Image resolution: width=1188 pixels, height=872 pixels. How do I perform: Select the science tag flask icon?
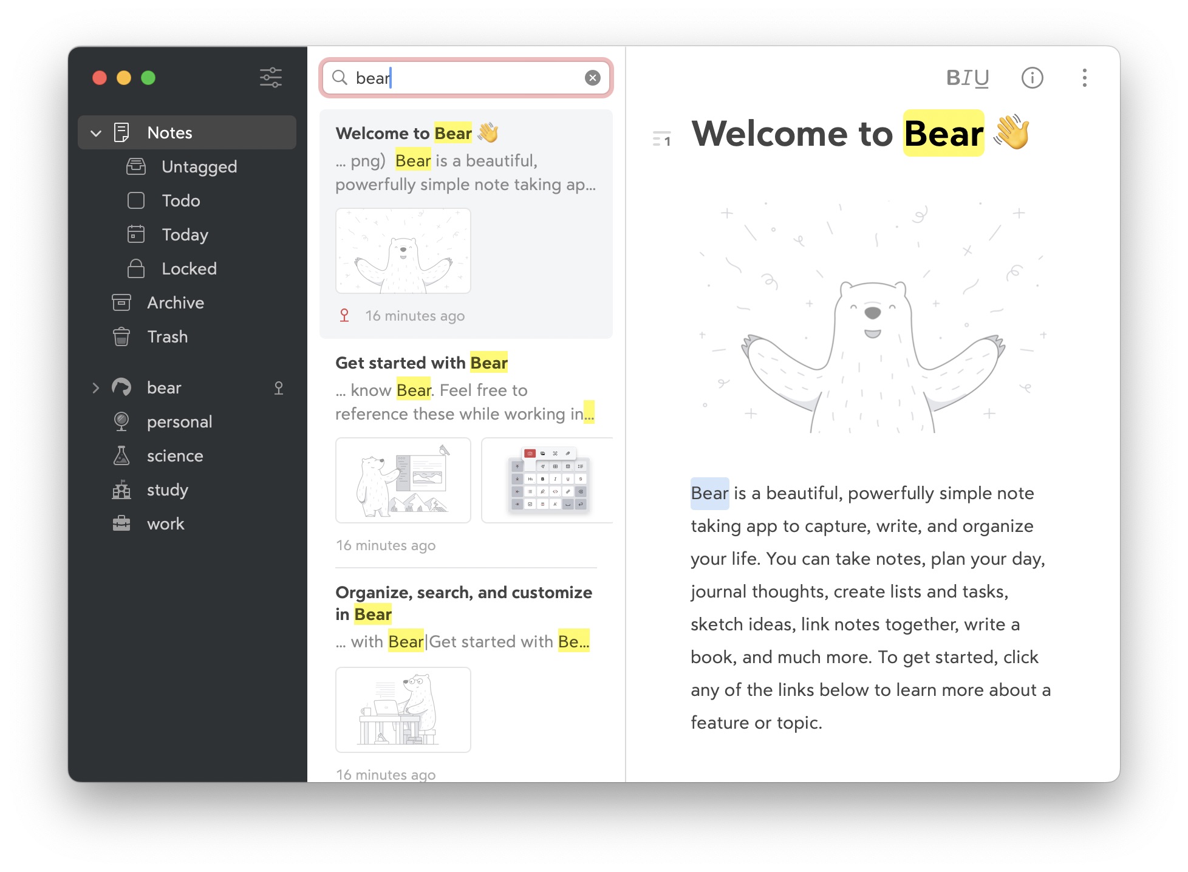pos(121,455)
